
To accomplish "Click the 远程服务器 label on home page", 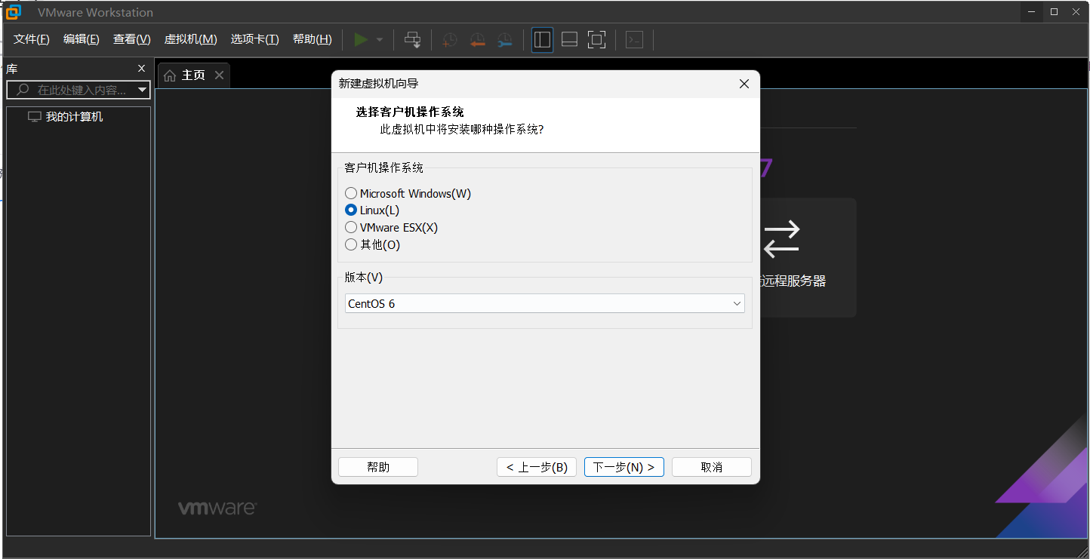I will pos(795,281).
